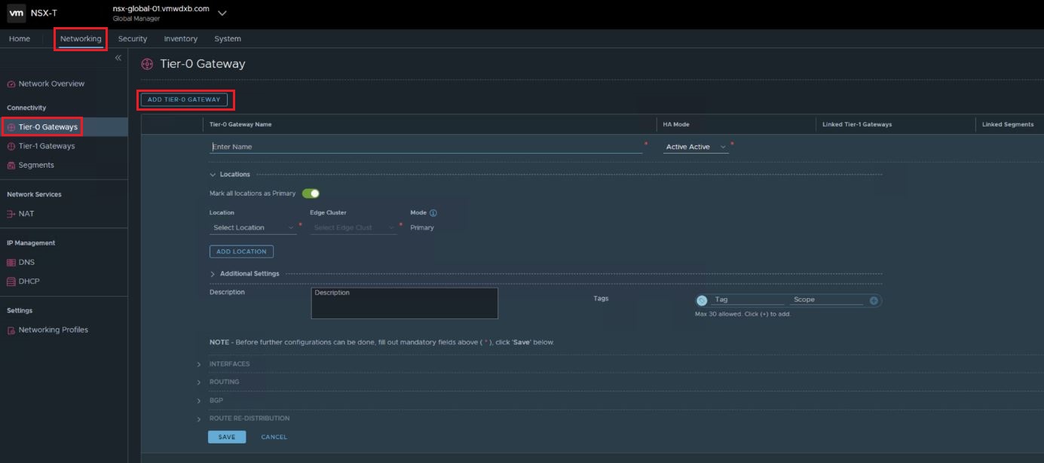
Task: Click the plus icon to add tag
Action: (x=874, y=300)
